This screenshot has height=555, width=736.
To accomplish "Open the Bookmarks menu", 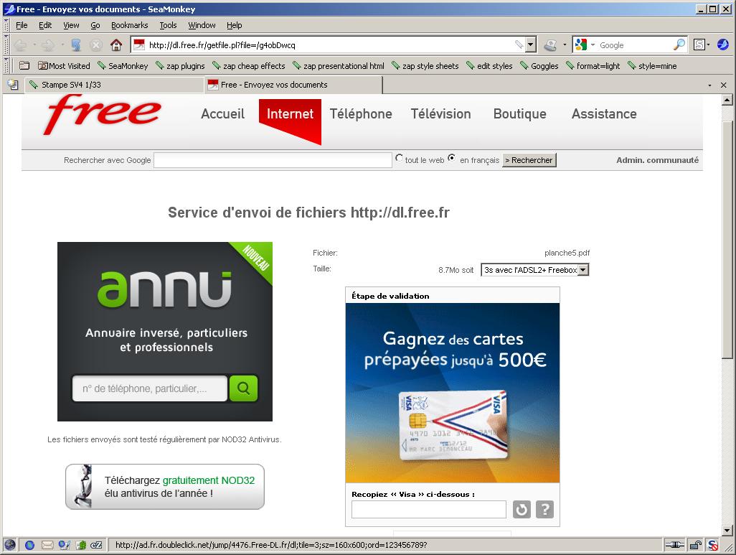I will [x=130, y=25].
